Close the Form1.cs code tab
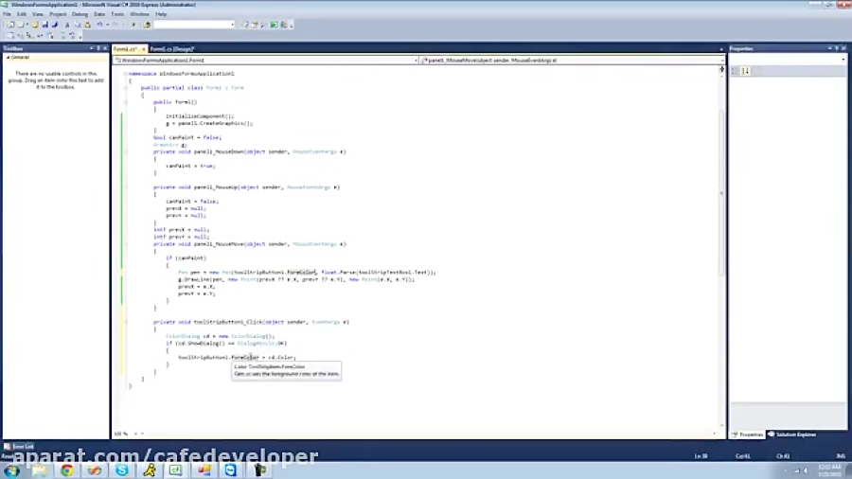Image resolution: width=852 pixels, height=479 pixels. pos(143,49)
